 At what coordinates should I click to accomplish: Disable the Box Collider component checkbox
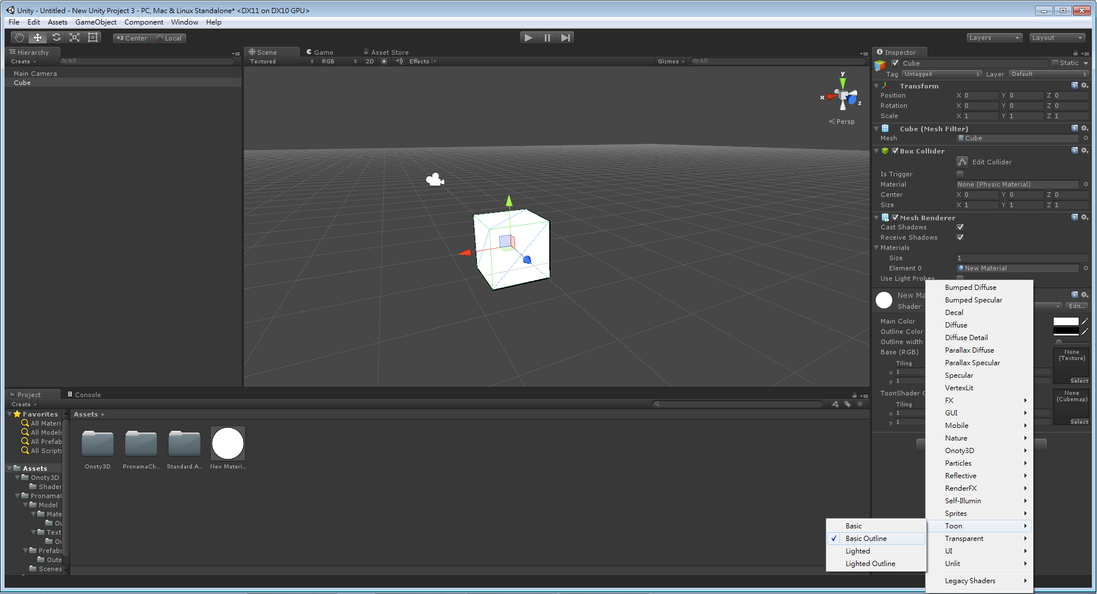pos(895,151)
